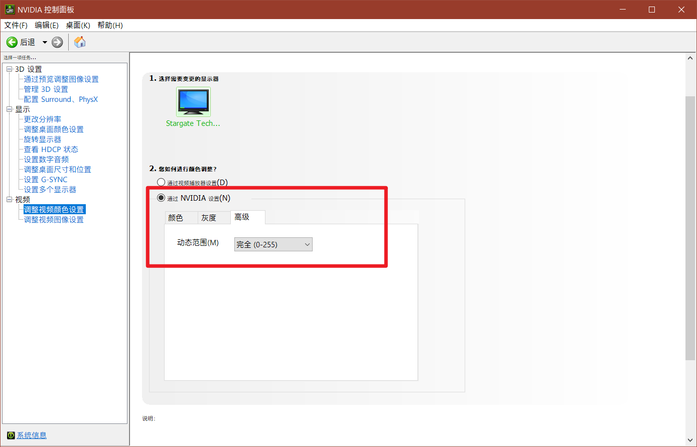Viewport: 697px width, 447px height.
Task: Open 调整视频图像设置 page
Action: tap(54, 220)
